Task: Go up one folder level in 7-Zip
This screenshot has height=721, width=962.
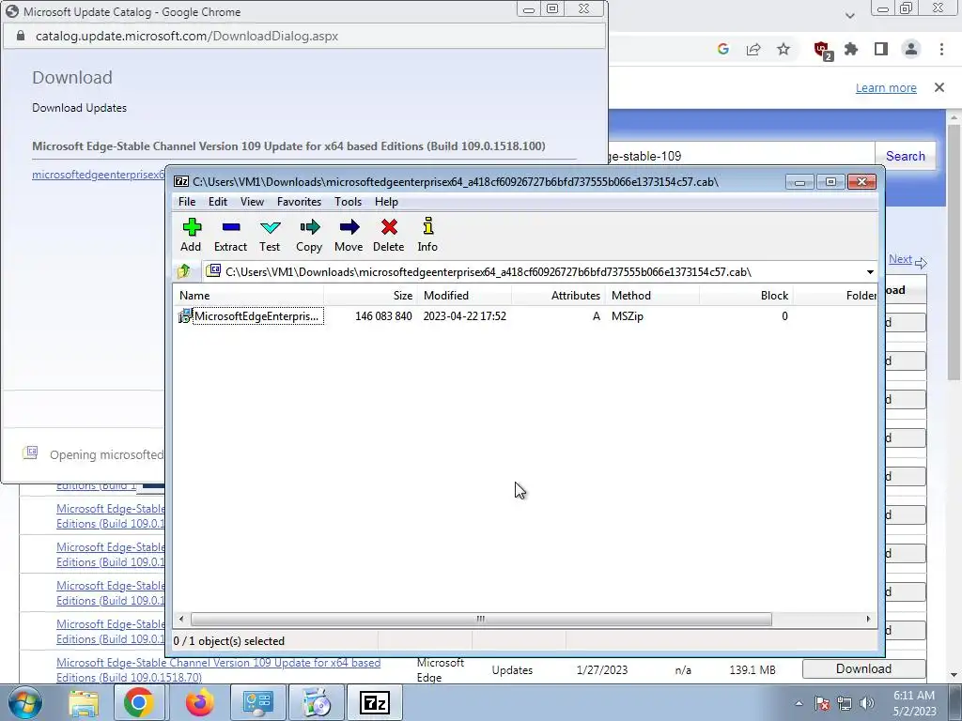Action: [x=183, y=271]
